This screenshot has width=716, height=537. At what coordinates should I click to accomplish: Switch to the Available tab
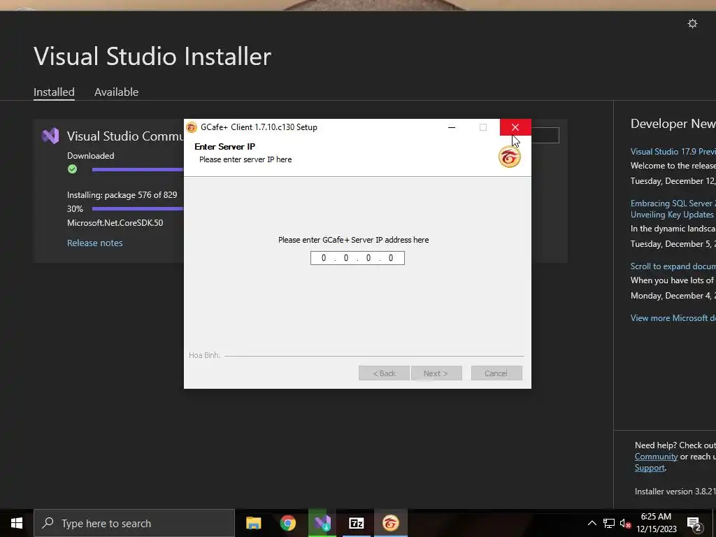click(x=117, y=92)
